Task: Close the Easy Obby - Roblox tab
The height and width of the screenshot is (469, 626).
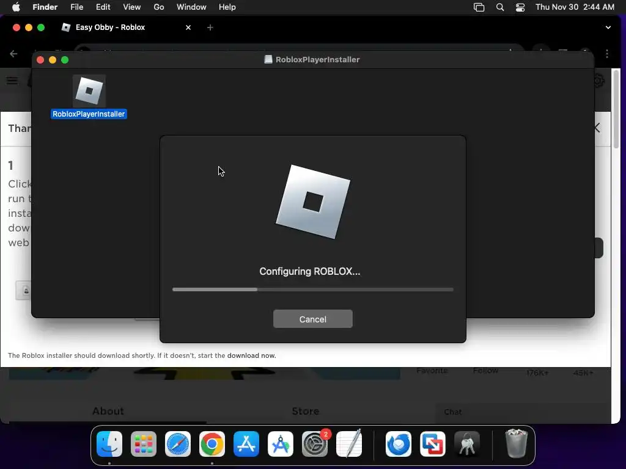Action: 188,27
